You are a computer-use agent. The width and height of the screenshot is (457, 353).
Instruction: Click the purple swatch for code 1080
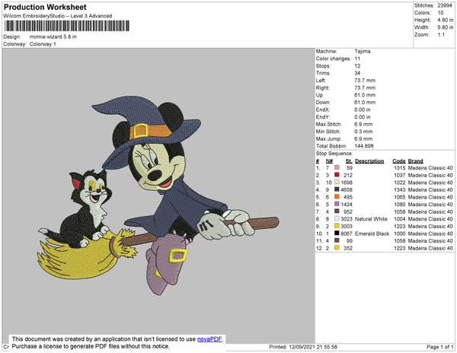click(337, 204)
